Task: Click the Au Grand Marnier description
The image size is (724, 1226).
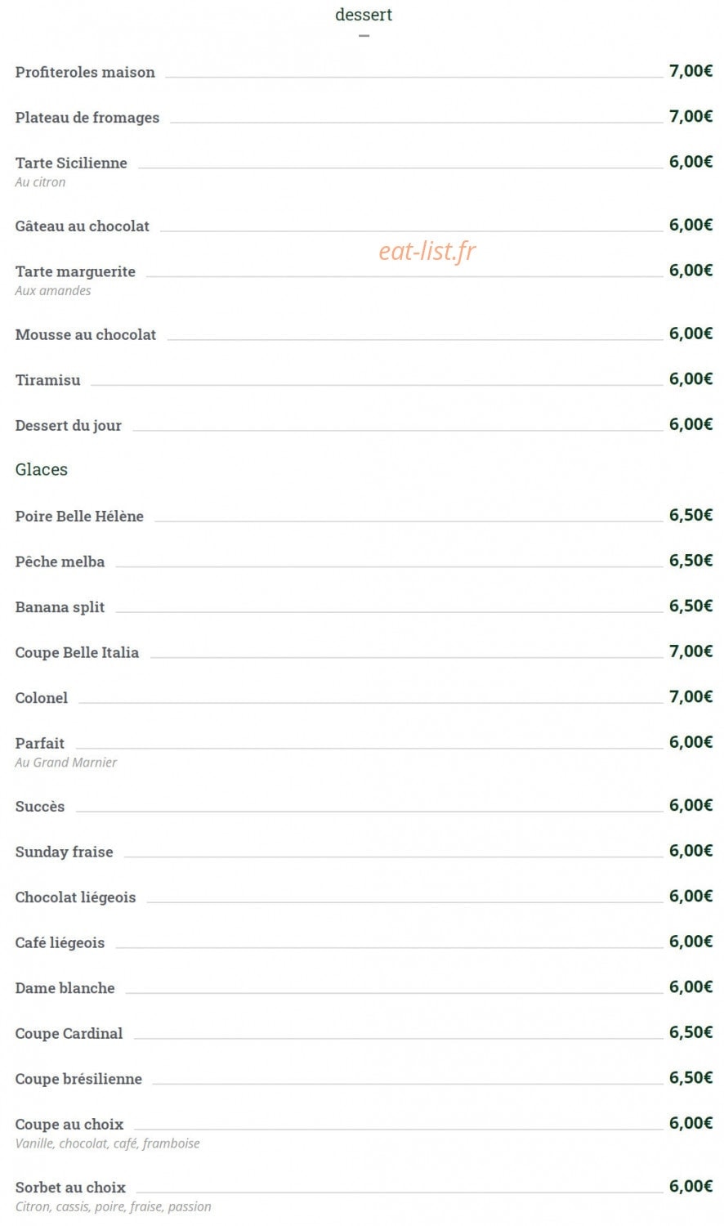Action: point(66,763)
